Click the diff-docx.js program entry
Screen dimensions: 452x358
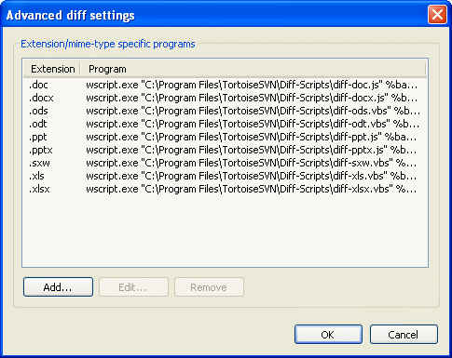click(252, 98)
